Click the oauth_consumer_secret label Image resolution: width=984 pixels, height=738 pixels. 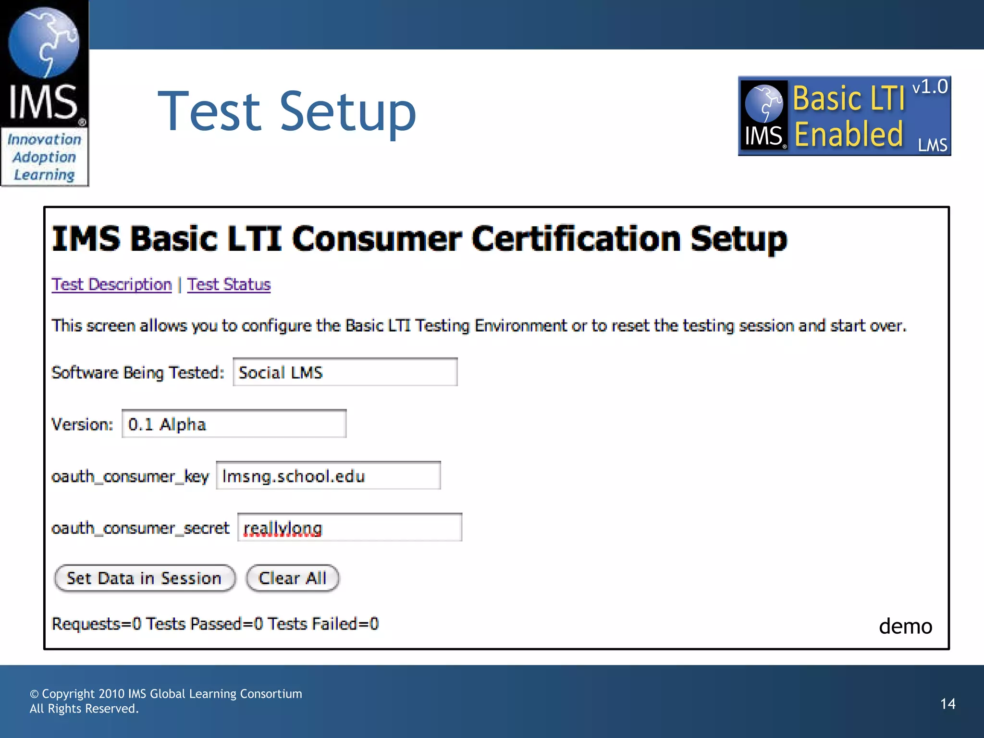coord(140,528)
